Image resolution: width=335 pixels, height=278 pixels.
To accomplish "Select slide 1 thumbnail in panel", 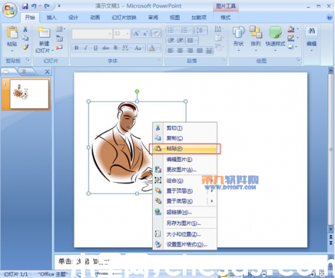I will pyautogui.click(x=29, y=94).
